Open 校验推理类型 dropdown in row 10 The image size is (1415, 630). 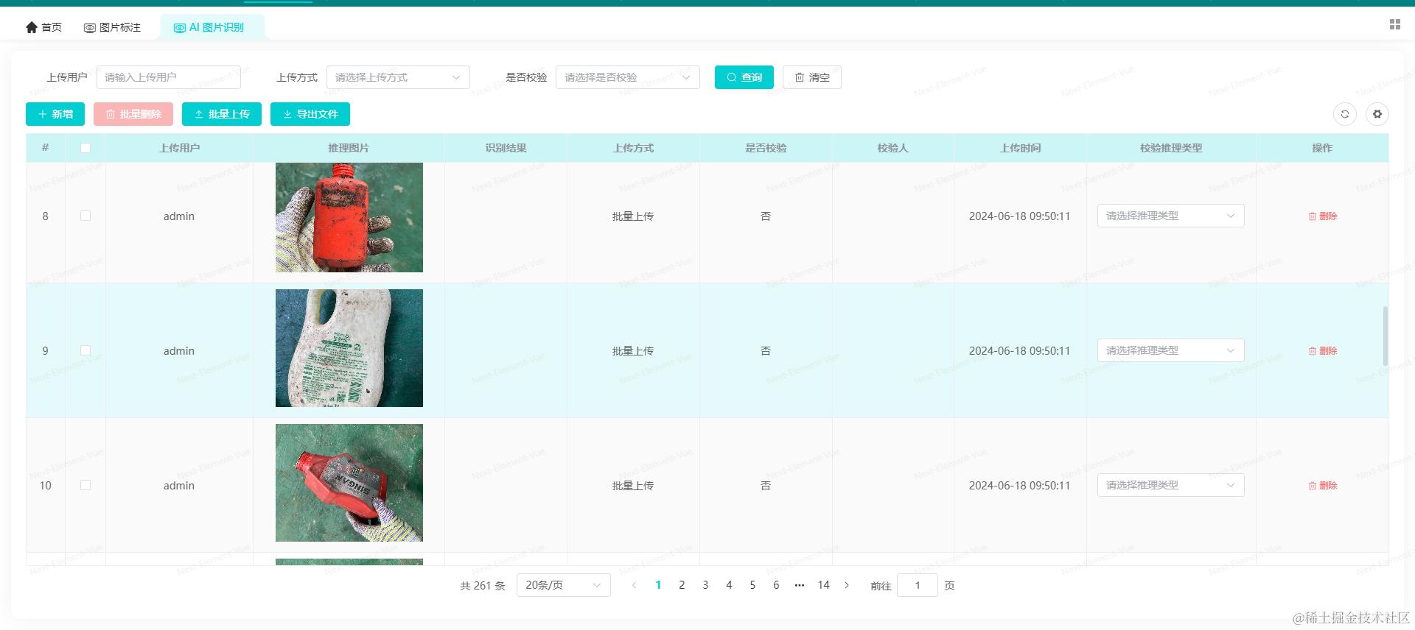tap(1171, 485)
